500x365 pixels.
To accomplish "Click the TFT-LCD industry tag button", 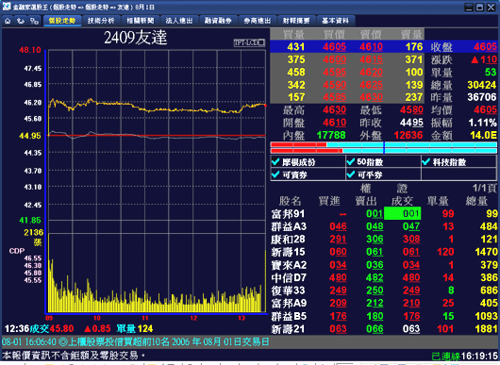I will click(x=249, y=42).
